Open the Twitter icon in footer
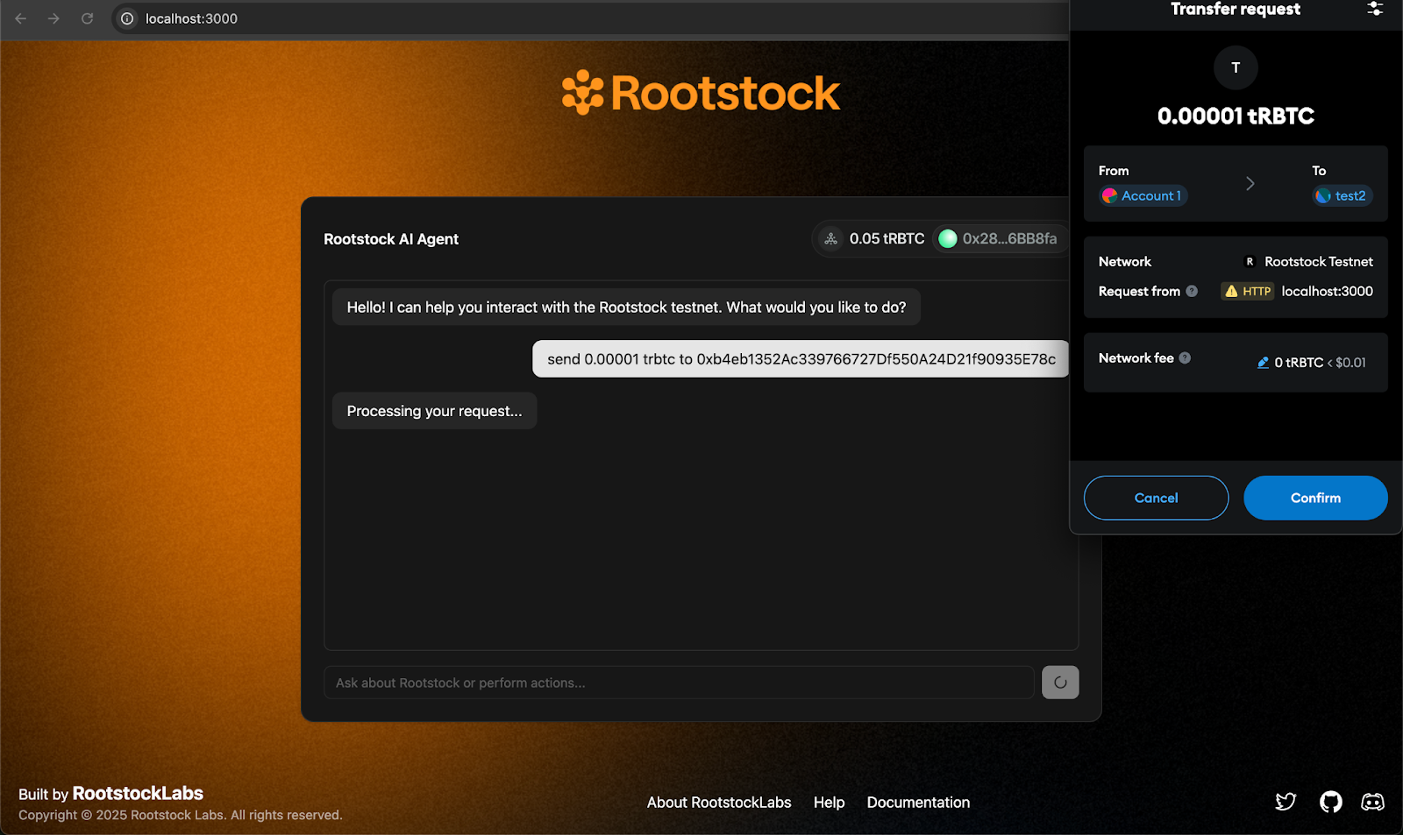 pos(1285,802)
